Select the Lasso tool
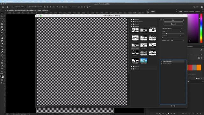The image size is (204, 115). pyautogui.click(x=2, y=19)
